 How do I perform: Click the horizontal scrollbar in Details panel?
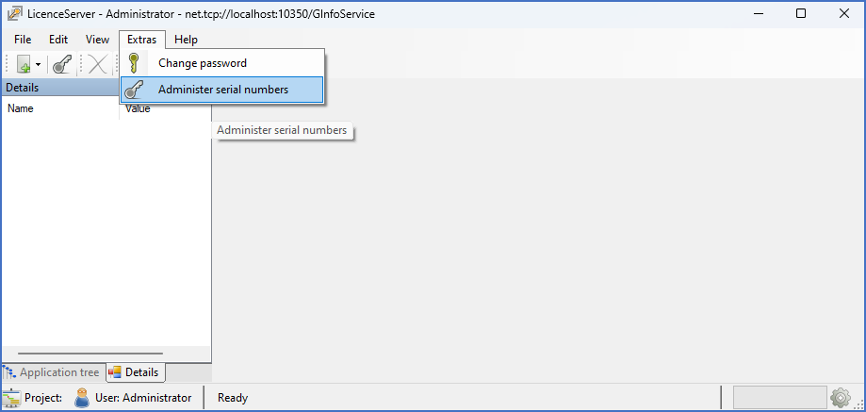point(90,354)
